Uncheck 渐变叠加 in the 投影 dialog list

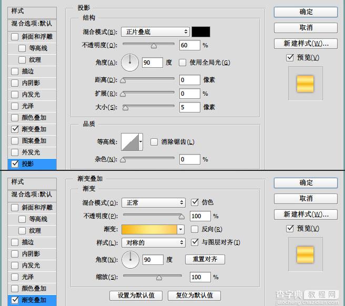(x=15, y=129)
